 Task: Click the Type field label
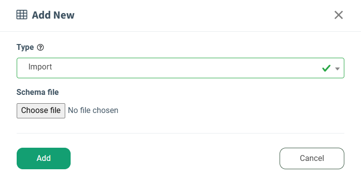(x=25, y=47)
